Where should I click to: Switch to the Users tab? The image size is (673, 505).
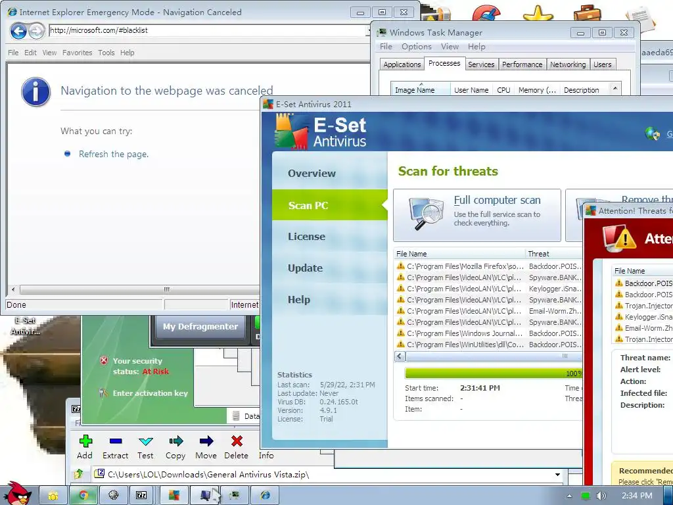(x=602, y=64)
